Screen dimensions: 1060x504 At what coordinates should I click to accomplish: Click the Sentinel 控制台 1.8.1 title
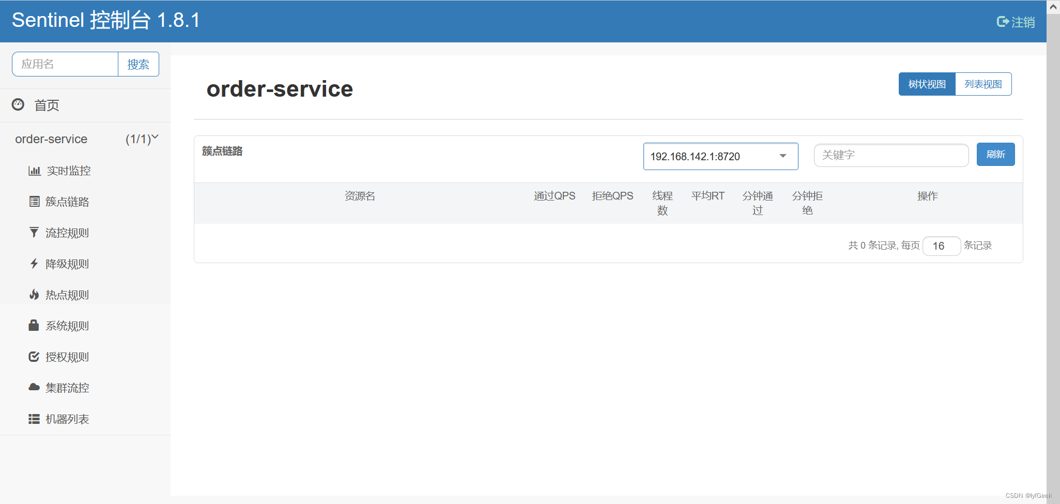click(106, 20)
